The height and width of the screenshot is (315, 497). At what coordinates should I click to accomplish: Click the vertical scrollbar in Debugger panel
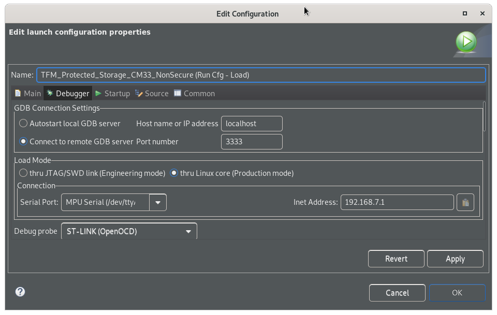[x=484, y=116]
